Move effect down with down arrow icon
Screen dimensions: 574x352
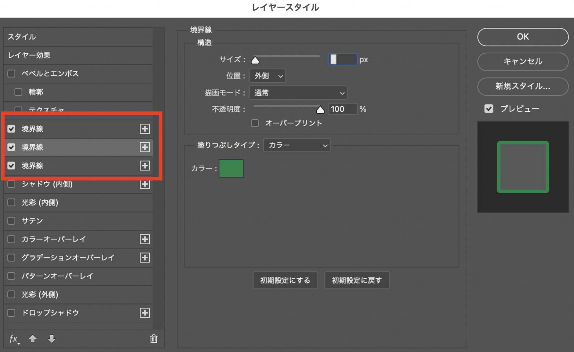pyautogui.click(x=51, y=339)
